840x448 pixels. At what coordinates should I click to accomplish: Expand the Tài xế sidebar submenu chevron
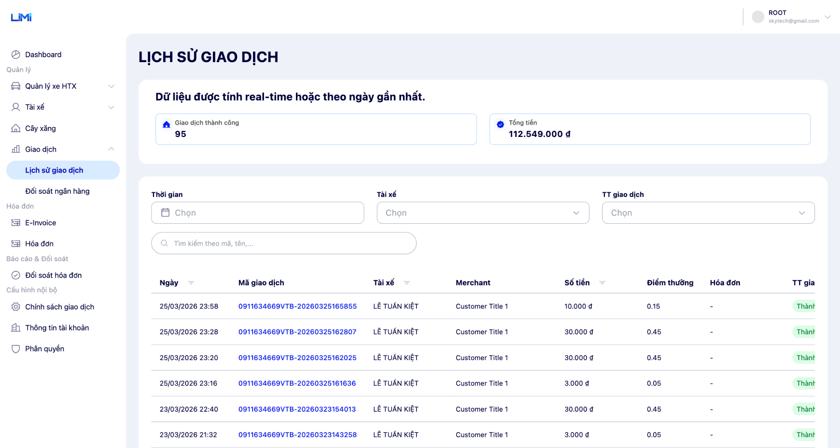tap(111, 107)
